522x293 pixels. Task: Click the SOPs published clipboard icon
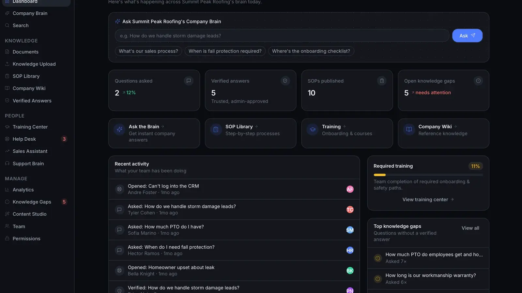click(x=382, y=81)
